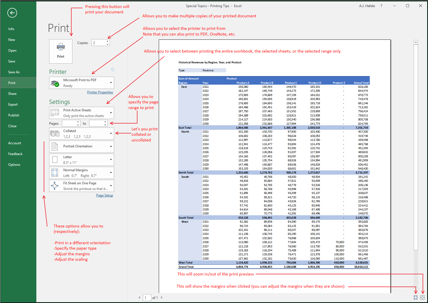Viewport: 428px width, 303px height.
Task: Click the A.J. Hafele account name
Action: point(367,6)
